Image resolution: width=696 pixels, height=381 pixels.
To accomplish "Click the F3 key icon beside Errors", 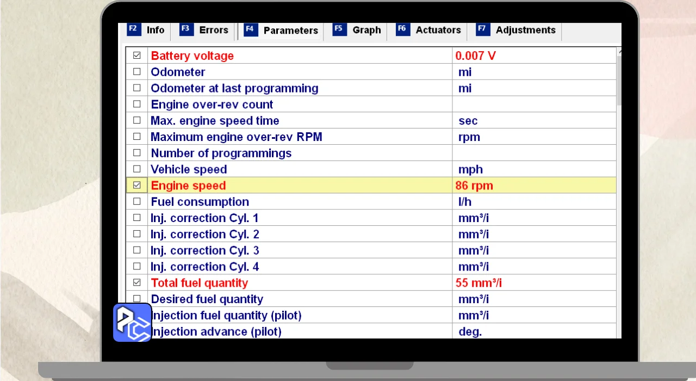I will [x=187, y=29].
